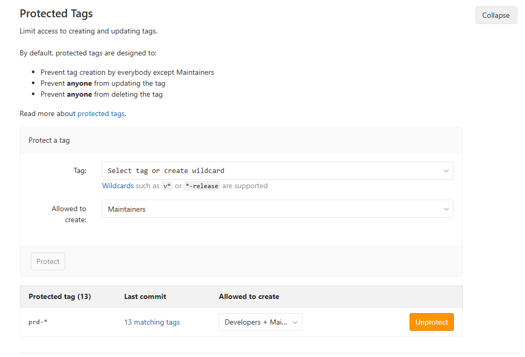Click the chevron arrow in the Maintainers field

click(x=446, y=209)
